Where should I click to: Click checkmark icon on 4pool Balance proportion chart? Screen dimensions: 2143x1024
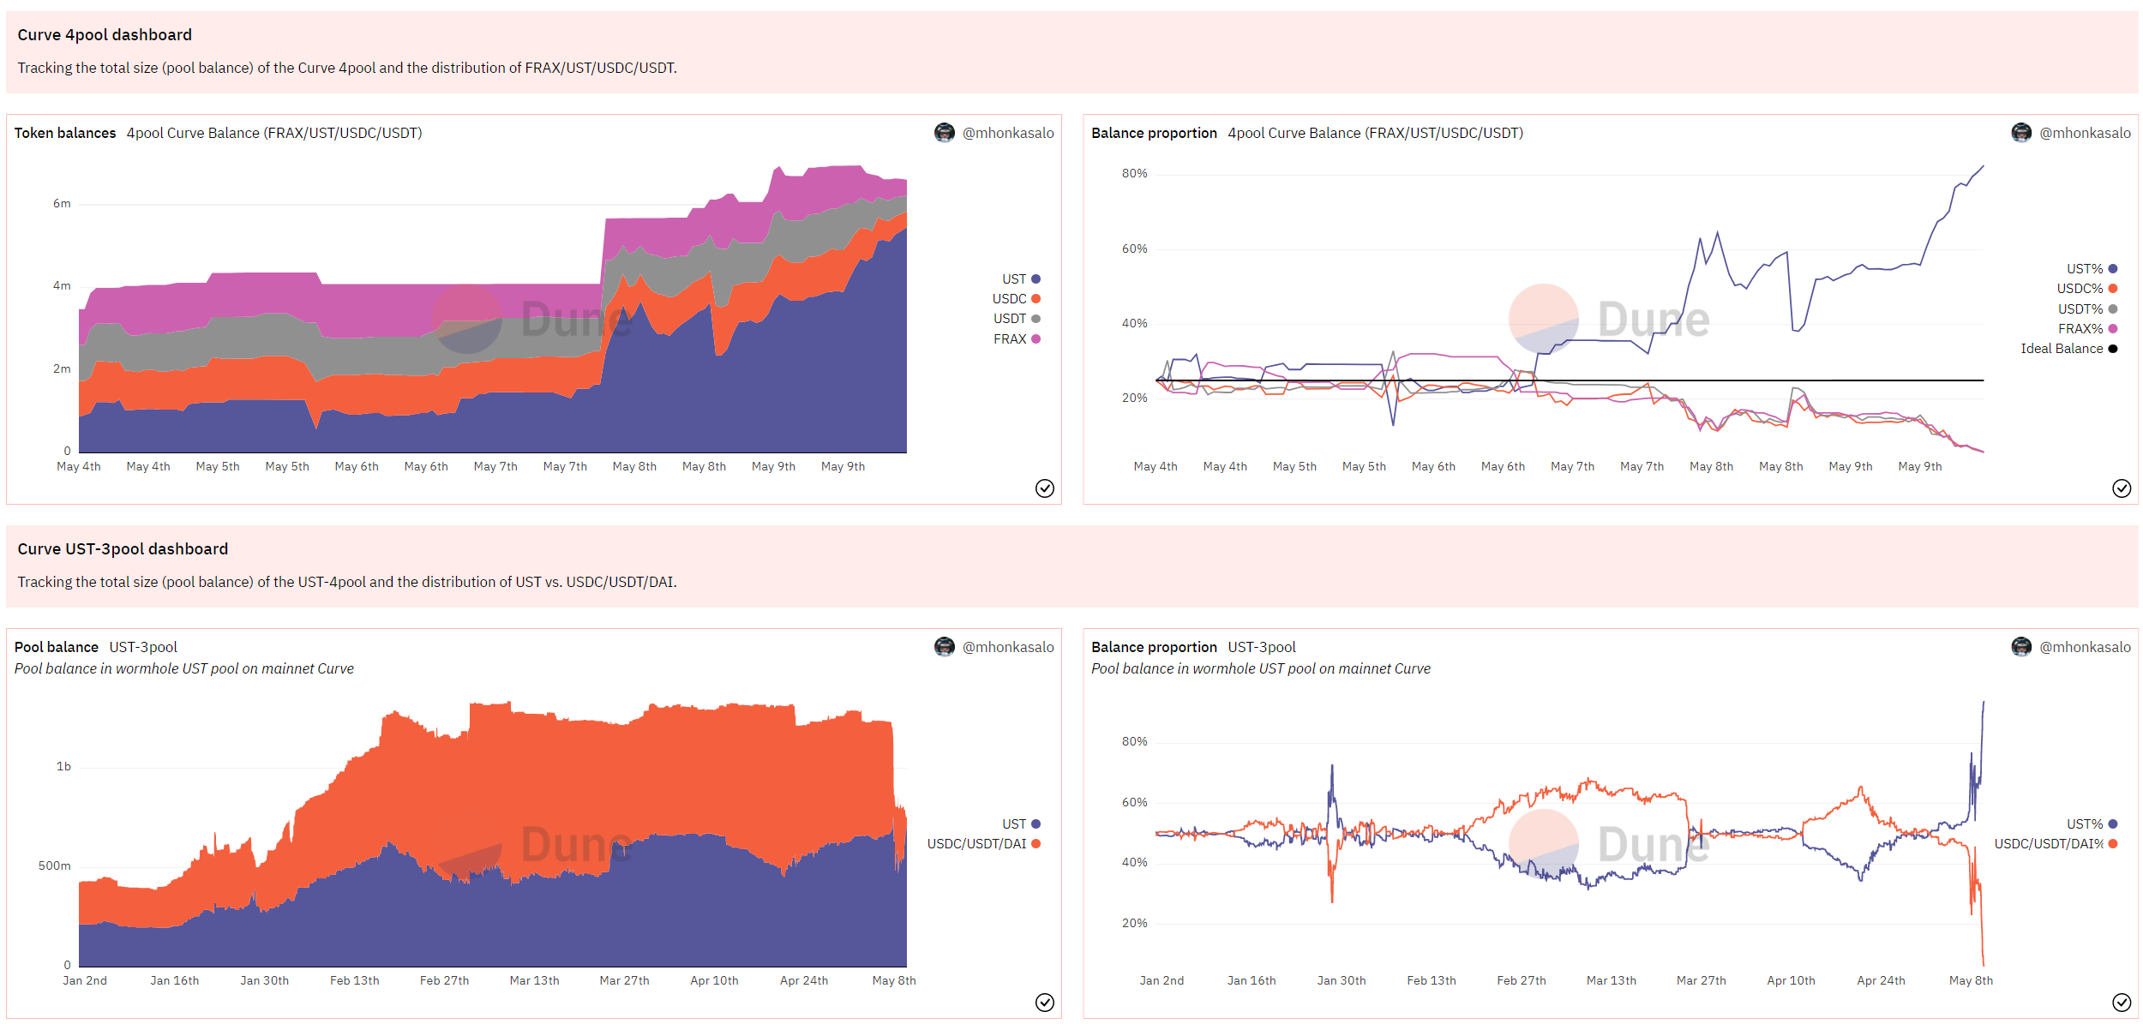tap(2121, 488)
